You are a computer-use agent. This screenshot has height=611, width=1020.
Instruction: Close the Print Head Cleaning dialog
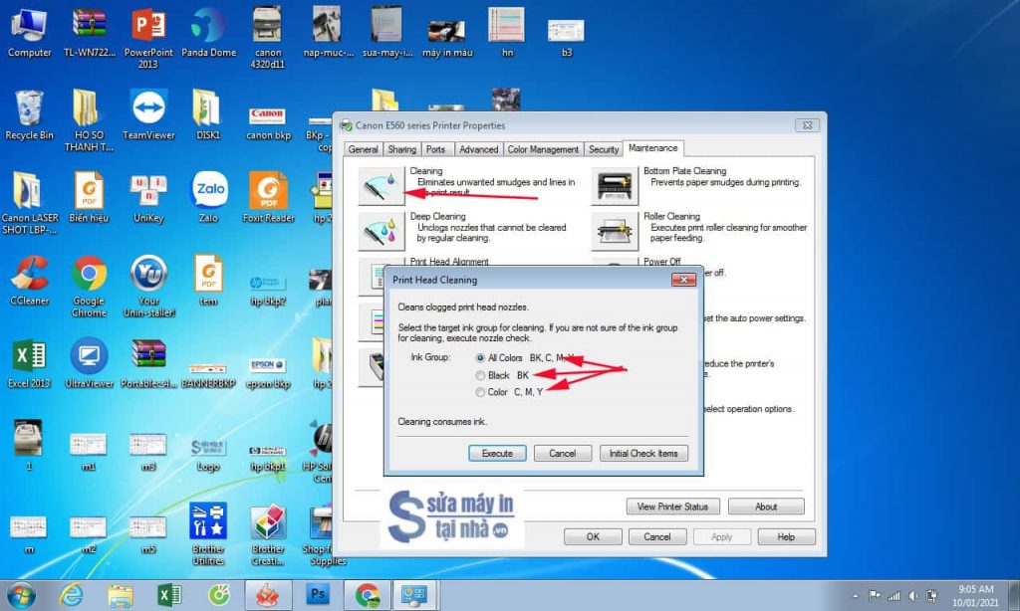(x=683, y=280)
